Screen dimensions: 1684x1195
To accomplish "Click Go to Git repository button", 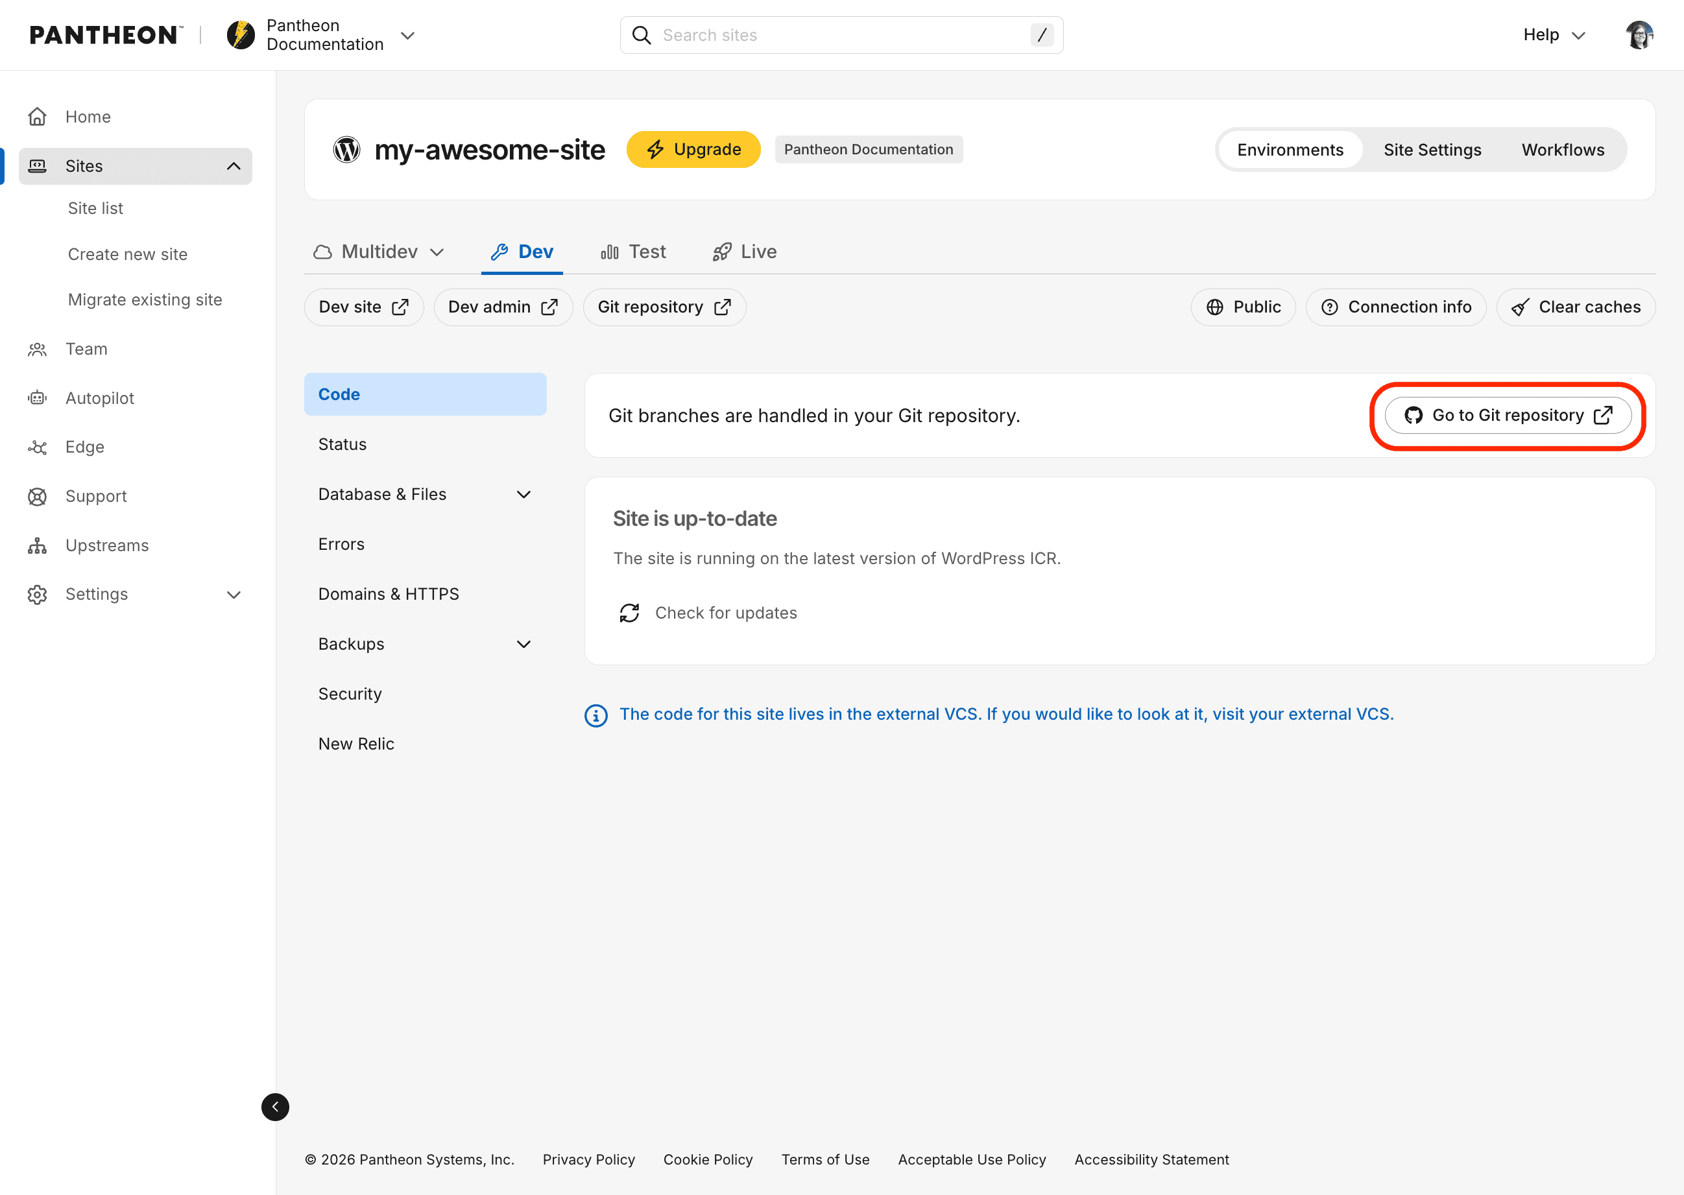I will (1508, 416).
